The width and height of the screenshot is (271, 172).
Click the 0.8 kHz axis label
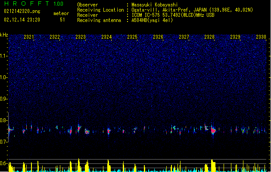coord(4,120)
